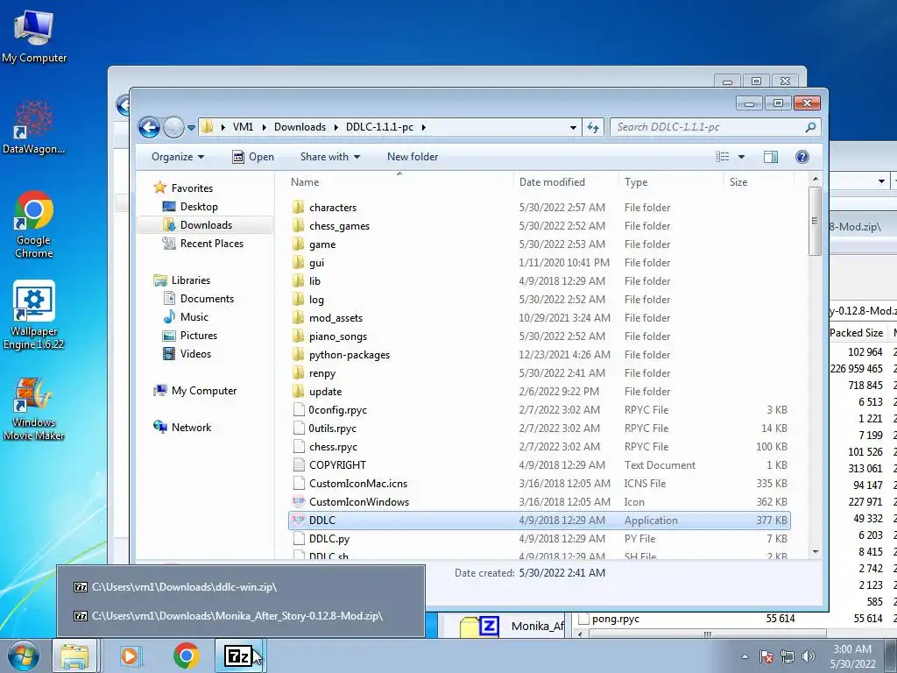Select the gui folder

click(x=316, y=263)
